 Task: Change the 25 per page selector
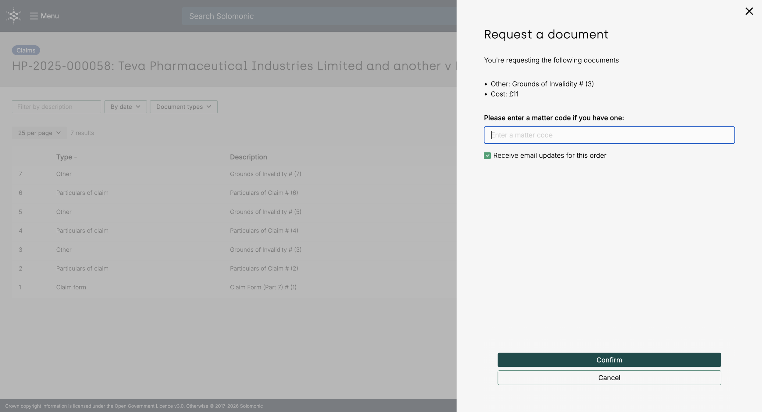[39, 133]
